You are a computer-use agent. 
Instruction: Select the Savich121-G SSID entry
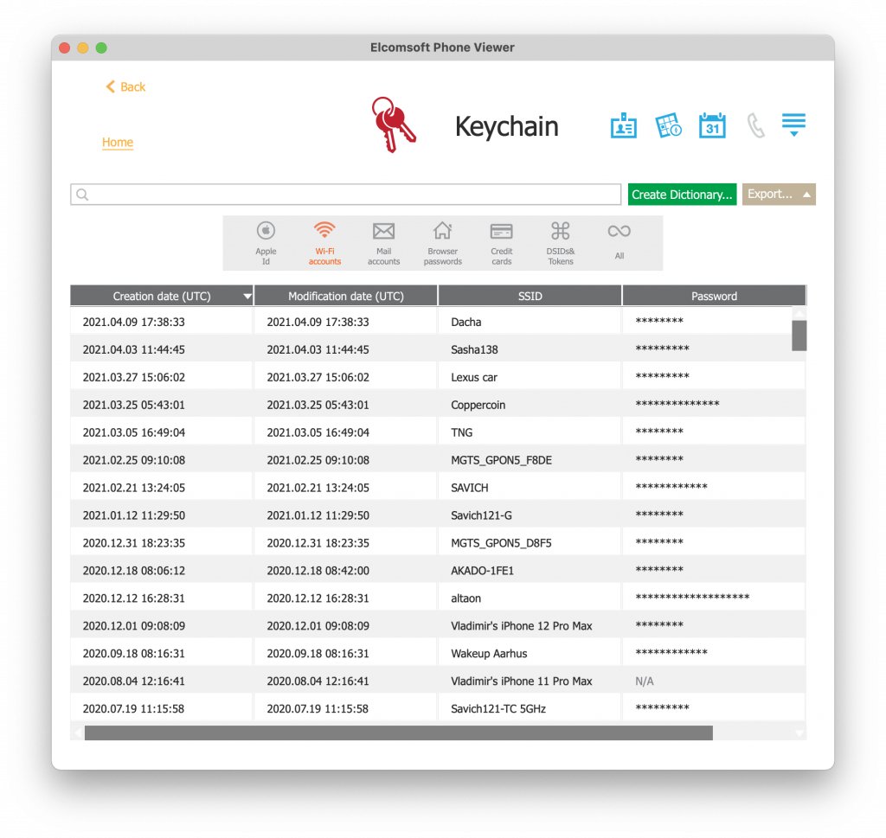(x=481, y=515)
